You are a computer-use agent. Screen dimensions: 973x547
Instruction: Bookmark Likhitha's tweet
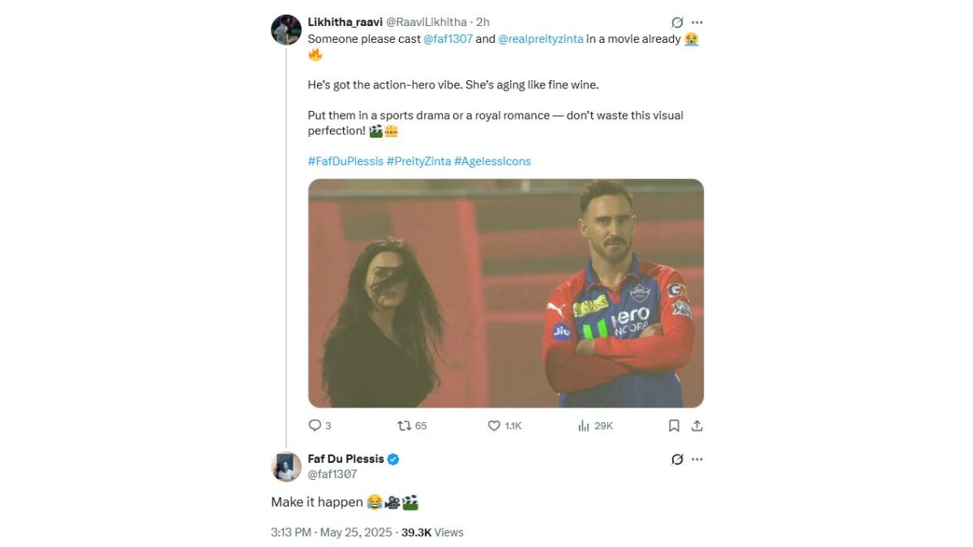674,425
